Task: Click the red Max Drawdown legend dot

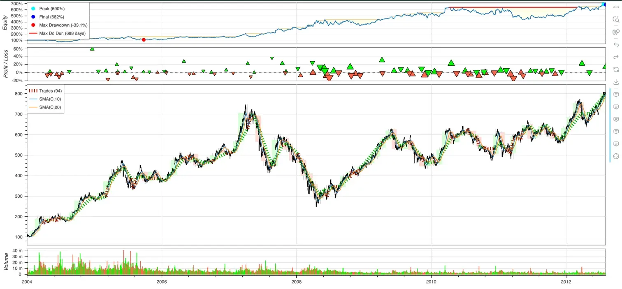Action: coord(33,25)
